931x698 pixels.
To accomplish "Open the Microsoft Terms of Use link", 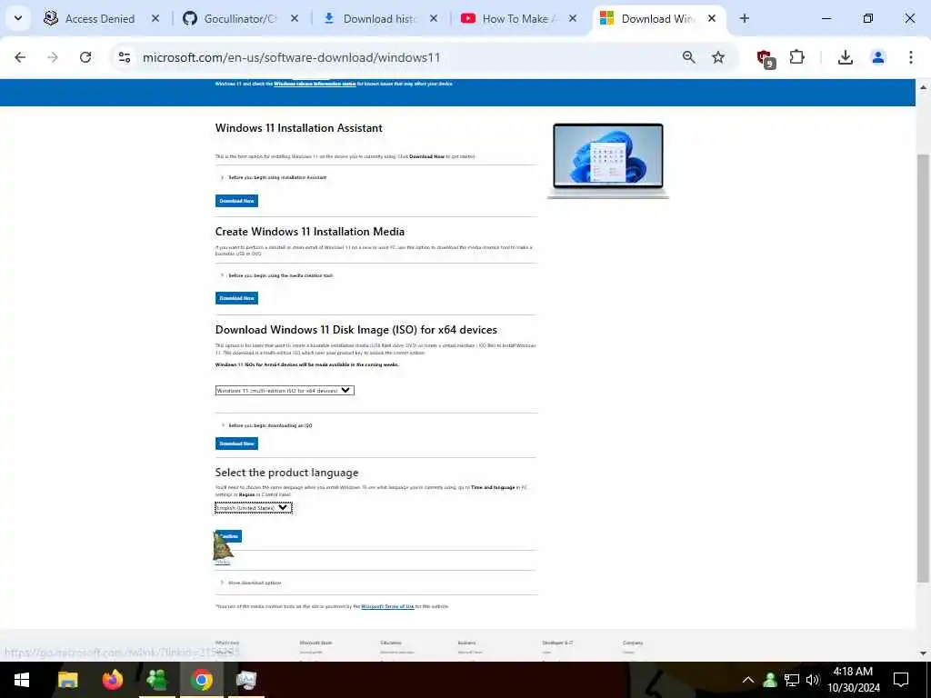I will click(x=387, y=606).
